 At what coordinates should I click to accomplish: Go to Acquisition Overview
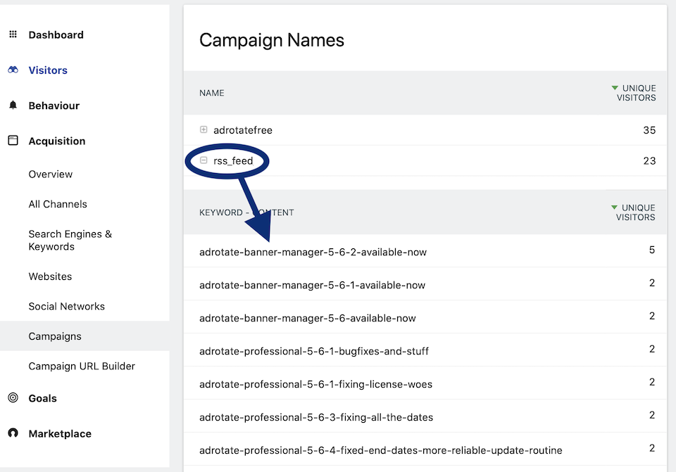click(x=51, y=174)
